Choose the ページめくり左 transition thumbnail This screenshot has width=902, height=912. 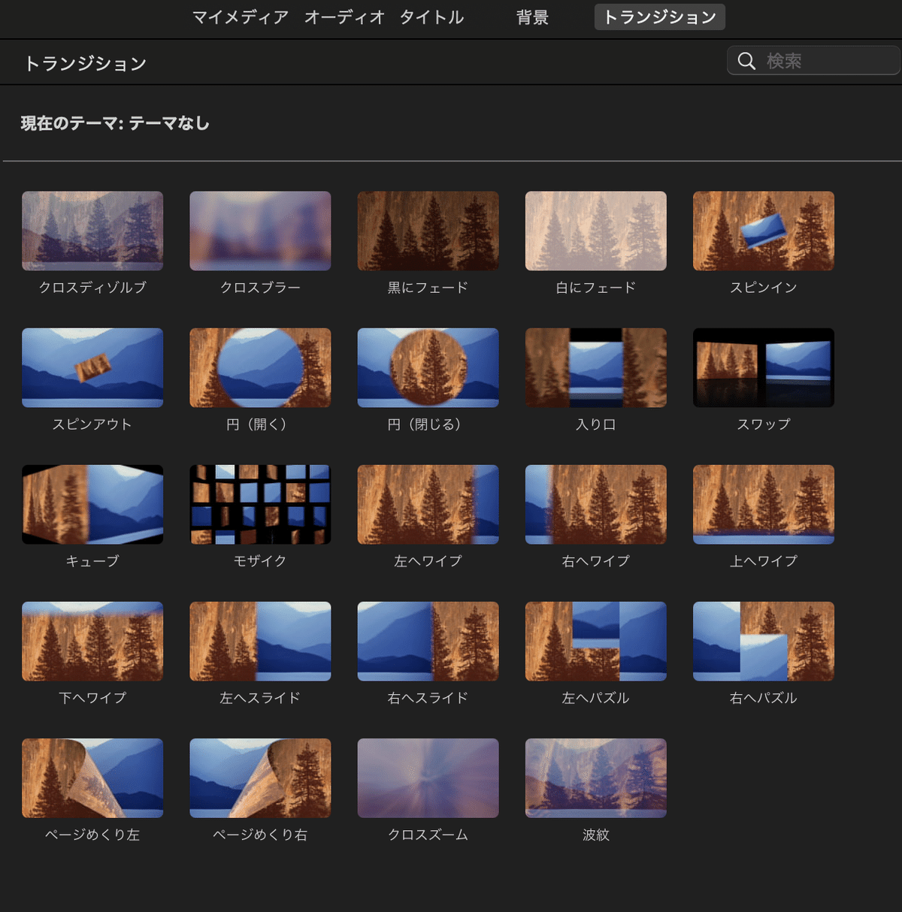pyautogui.click(x=92, y=778)
